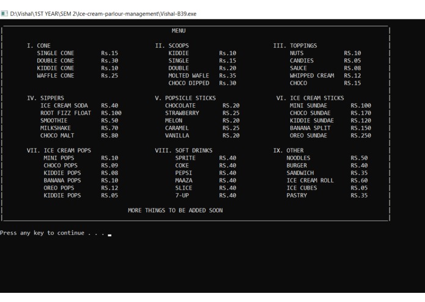Click 'MORE THINGS TO BE ADDED SOON' text

[176, 210]
